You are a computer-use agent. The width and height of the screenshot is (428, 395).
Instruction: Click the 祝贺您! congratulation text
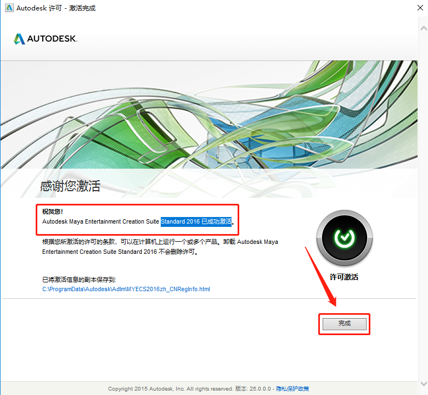point(53,212)
